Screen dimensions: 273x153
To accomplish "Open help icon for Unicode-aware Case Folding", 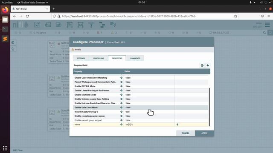I will click(x=121, y=99).
